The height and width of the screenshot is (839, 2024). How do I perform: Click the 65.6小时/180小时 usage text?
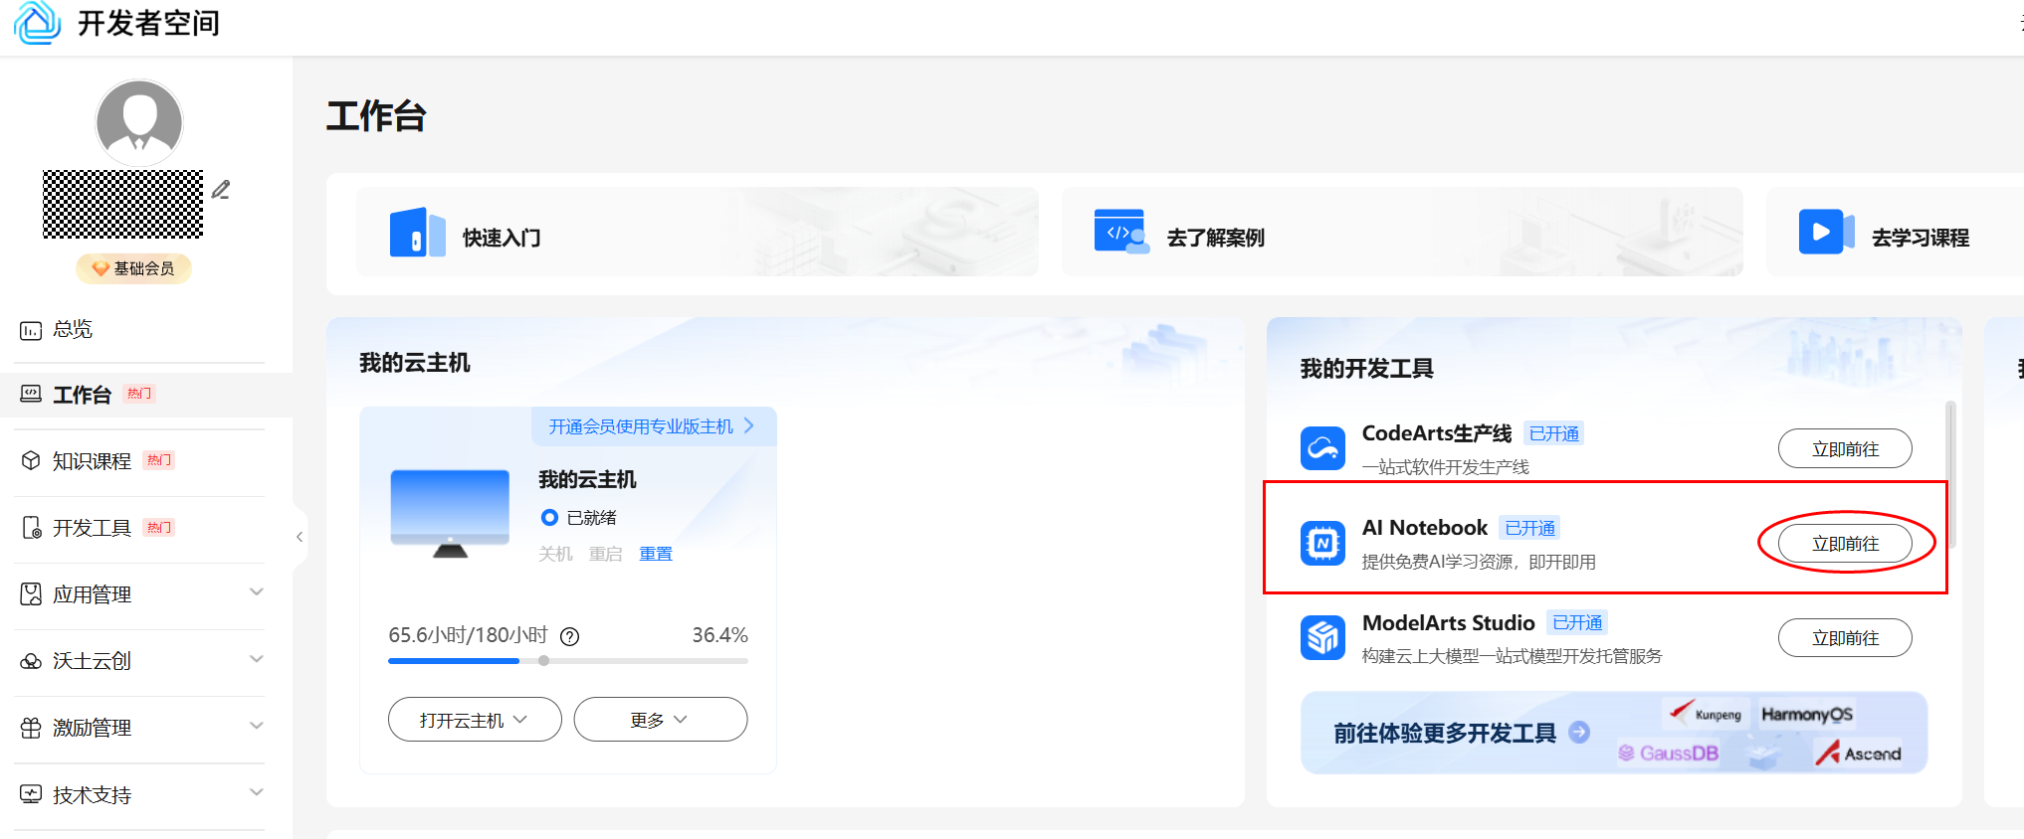point(468,634)
